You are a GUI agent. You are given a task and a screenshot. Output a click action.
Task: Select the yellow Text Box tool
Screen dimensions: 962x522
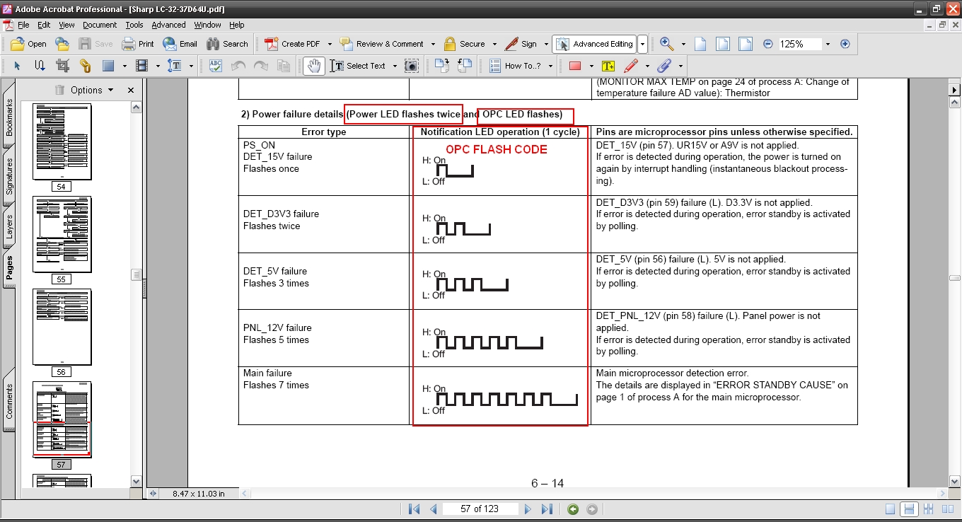tap(608, 66)
